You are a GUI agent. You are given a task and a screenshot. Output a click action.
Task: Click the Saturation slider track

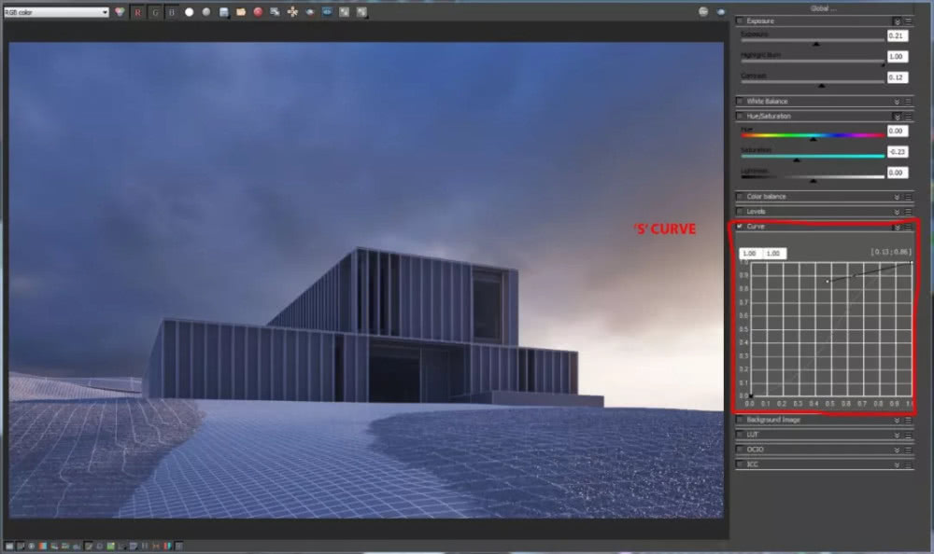[811, 157]
